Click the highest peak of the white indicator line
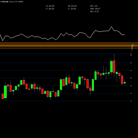138x138 pixels. 112,27
